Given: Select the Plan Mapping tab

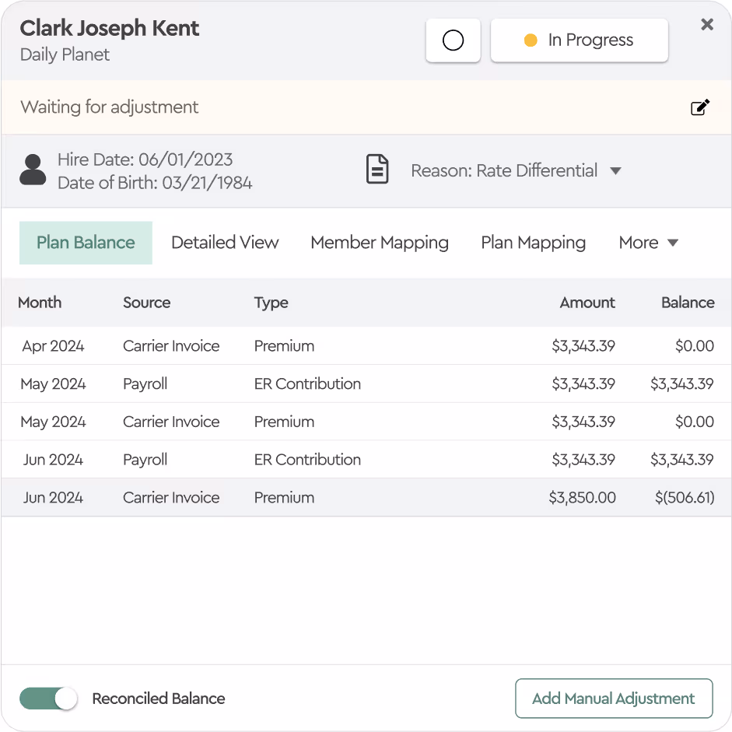Looking at the screenshot, I should [x=533, y=243].
